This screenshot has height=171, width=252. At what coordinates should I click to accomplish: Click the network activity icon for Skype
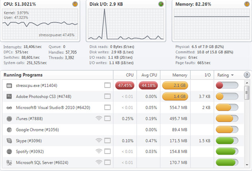tap(99, 141)
